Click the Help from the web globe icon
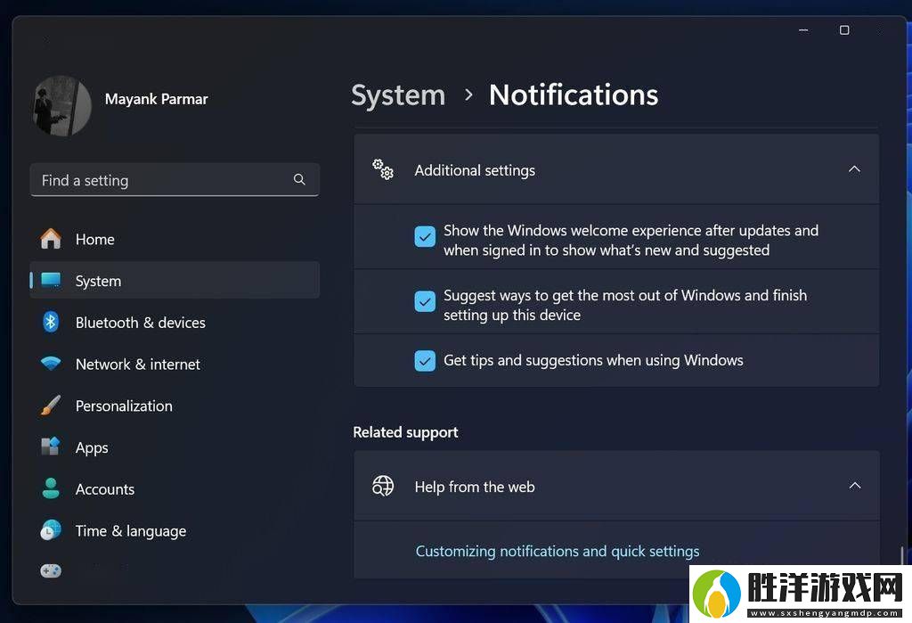Screen dimensions: 912x623 [383, 486]
